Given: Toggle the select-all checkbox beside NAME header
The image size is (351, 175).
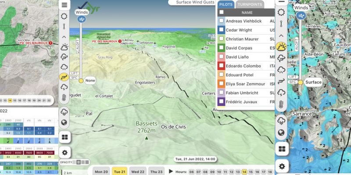Looking at the screenshot, I should click(x=222, y=13).
